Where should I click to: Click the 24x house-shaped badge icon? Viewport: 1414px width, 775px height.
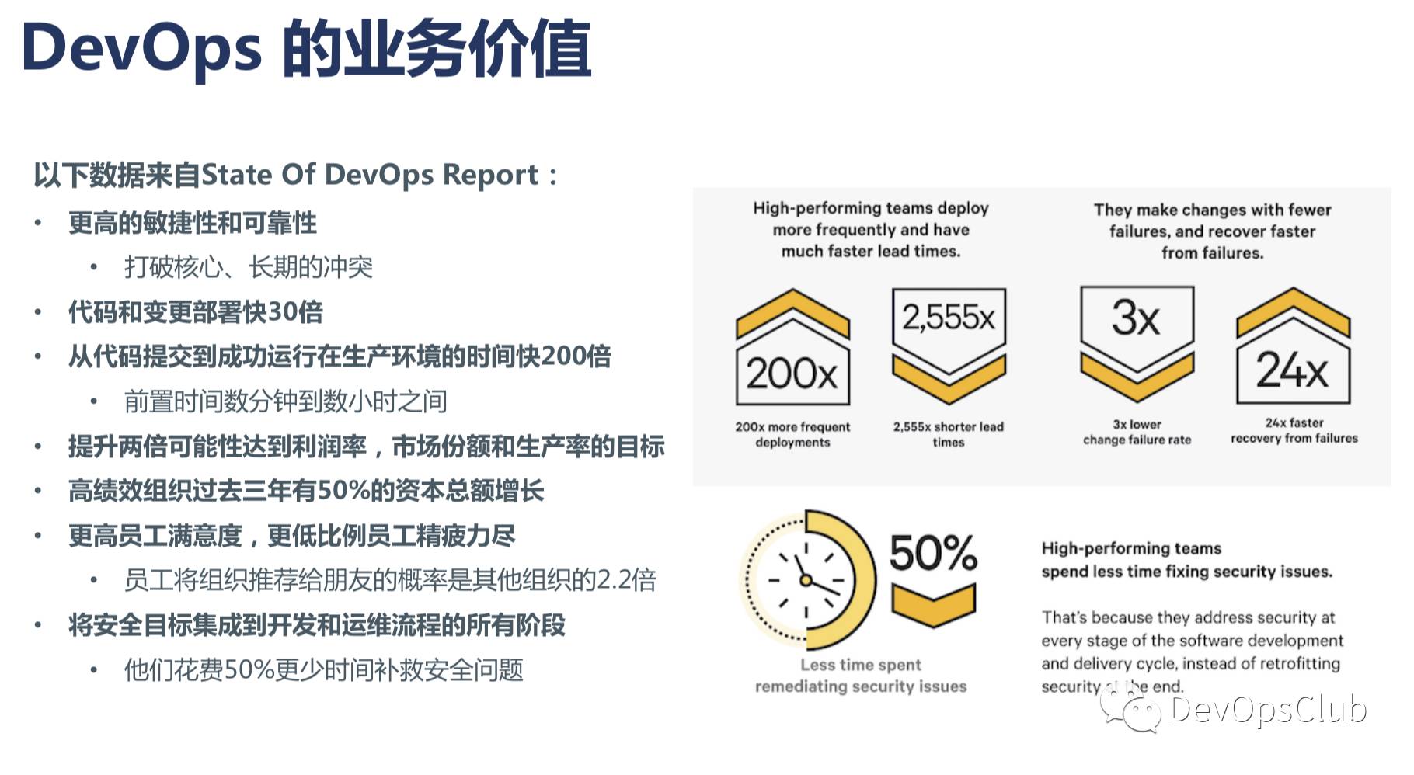point(1294,346)
